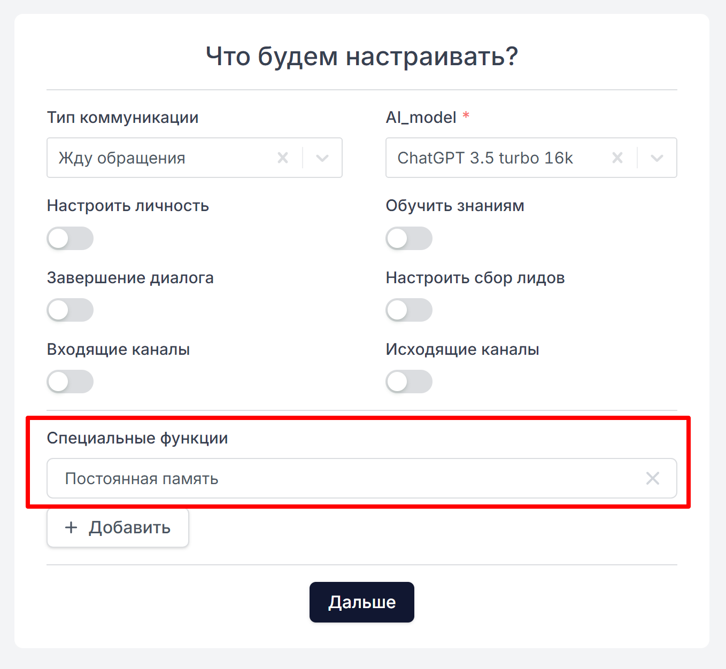Click the 'Тип коммуникации' field label
Viewport: 726px width, 669px height.
(x=122, y=118)
